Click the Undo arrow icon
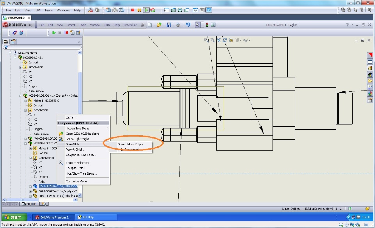Image resolution: width=375 pixels, height=228 pixels. pyautogui.click(x=188, y=25)
